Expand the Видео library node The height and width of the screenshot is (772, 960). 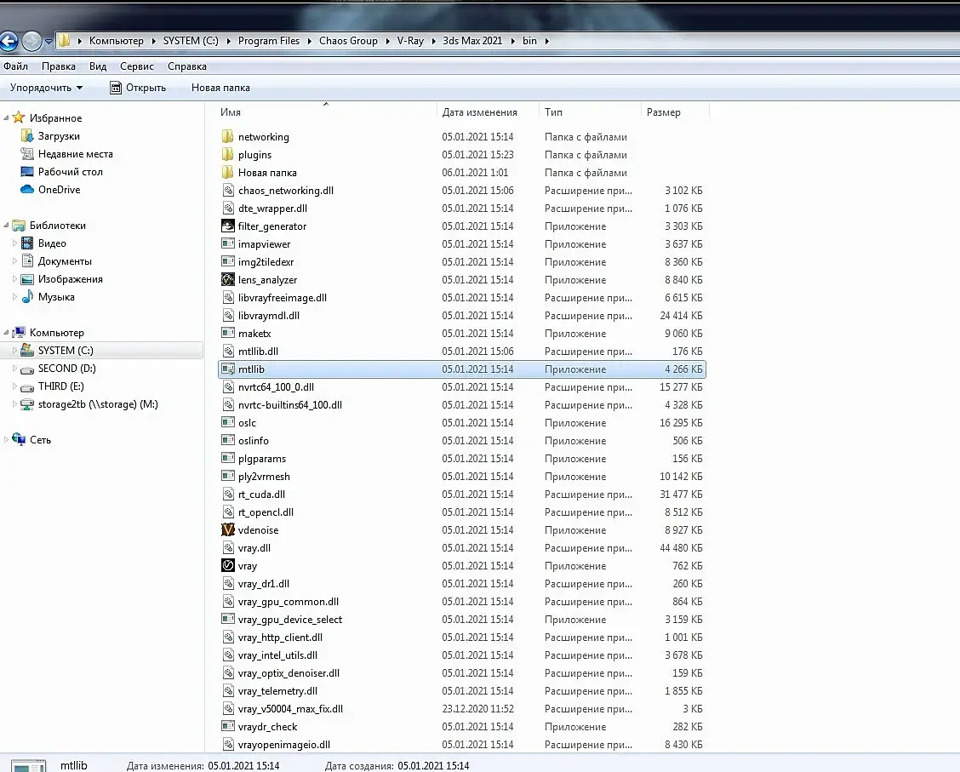(14, 243)
